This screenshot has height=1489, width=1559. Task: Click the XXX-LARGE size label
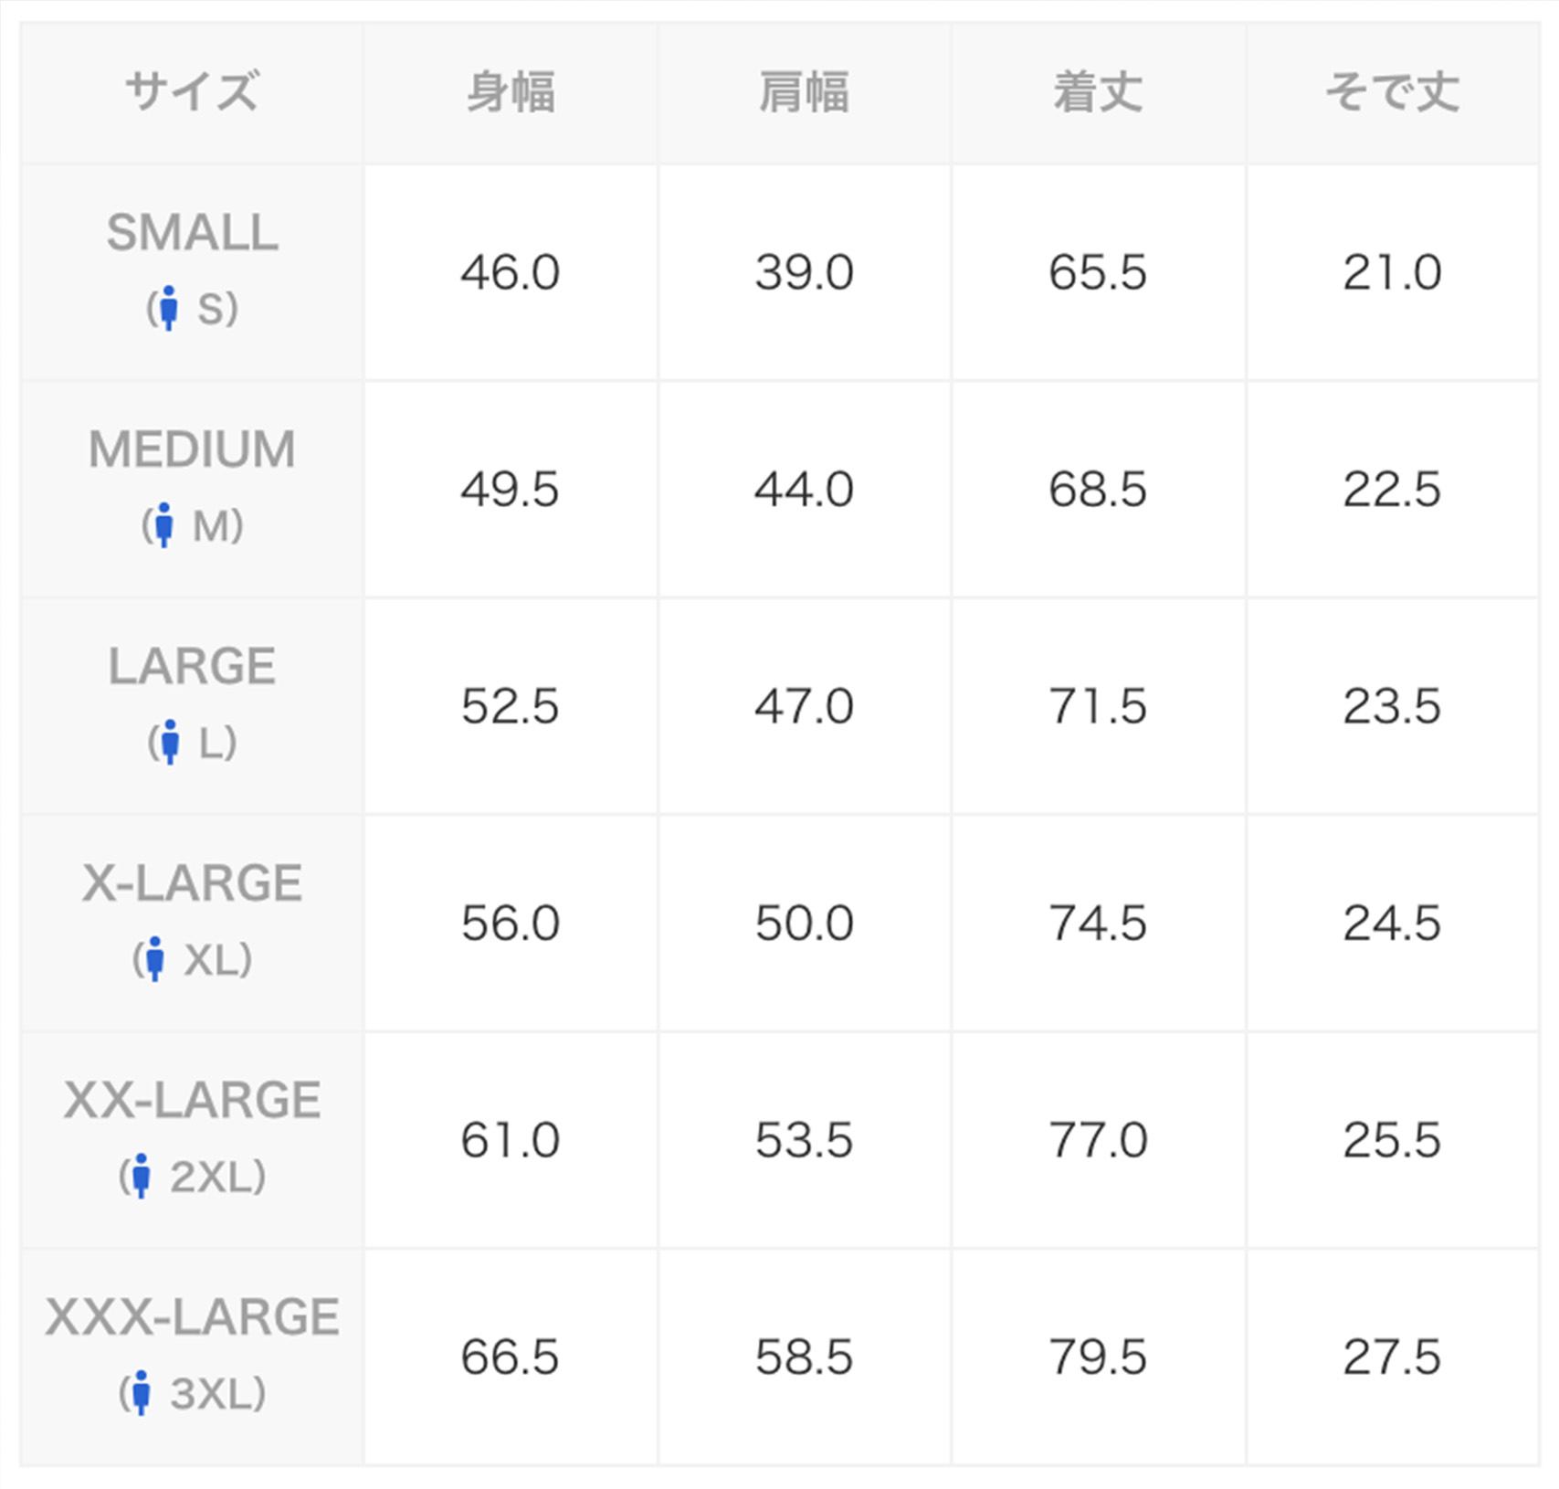[192, 1317]
